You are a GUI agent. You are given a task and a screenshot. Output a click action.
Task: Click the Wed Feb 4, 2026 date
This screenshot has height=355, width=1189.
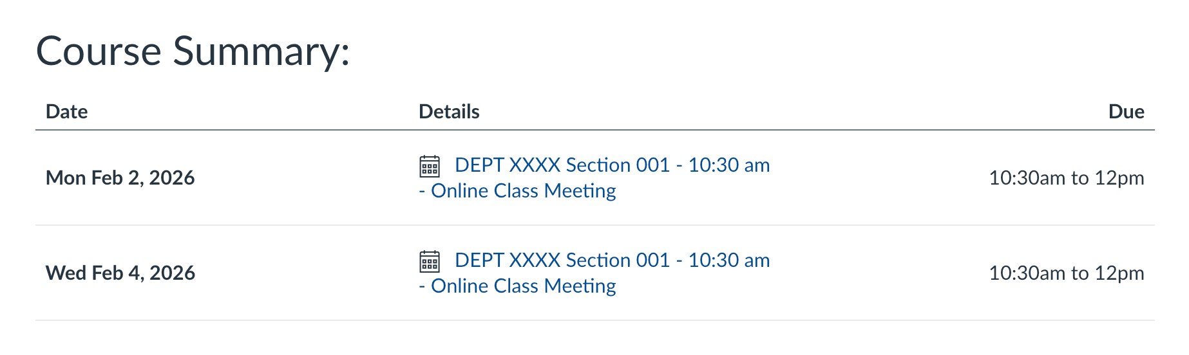pyautogui.click(x=120, y=273)
